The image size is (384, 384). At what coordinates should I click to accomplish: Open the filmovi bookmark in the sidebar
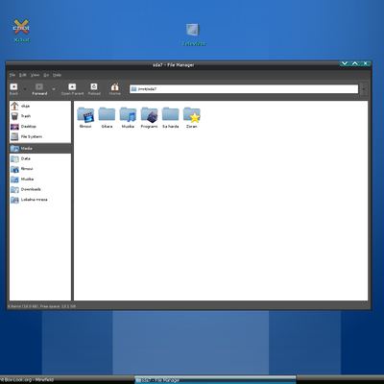pos(40,169)
